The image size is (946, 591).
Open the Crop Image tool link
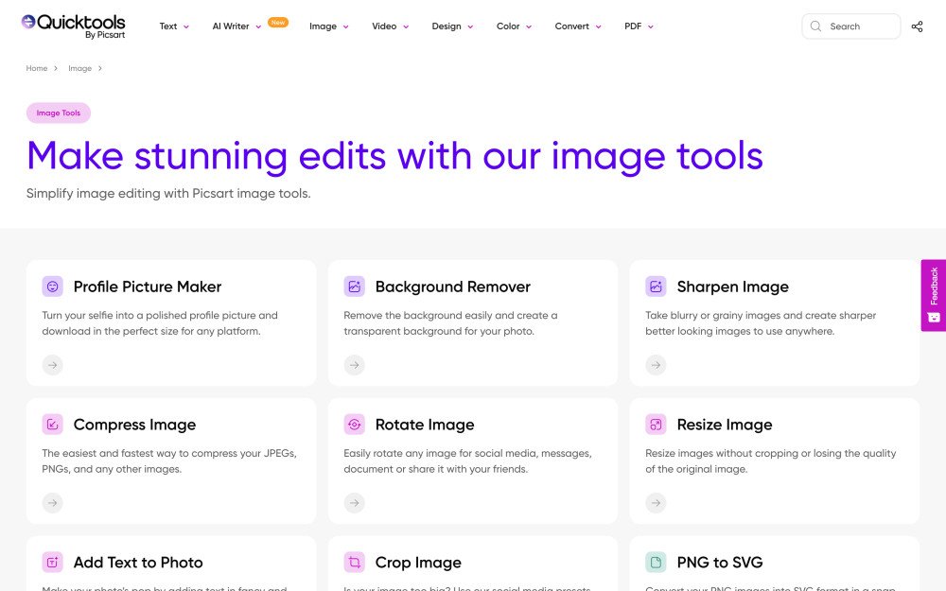tap(418, 563)
